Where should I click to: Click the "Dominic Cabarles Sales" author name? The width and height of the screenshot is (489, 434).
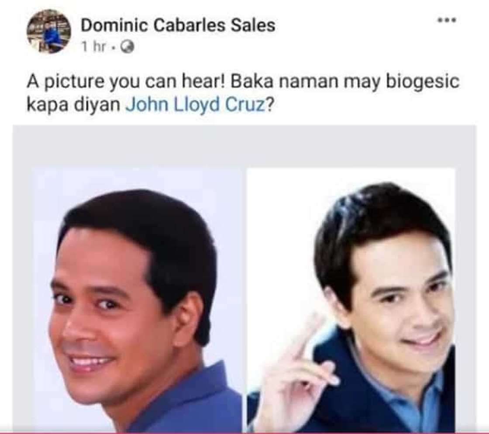(178, 25)
